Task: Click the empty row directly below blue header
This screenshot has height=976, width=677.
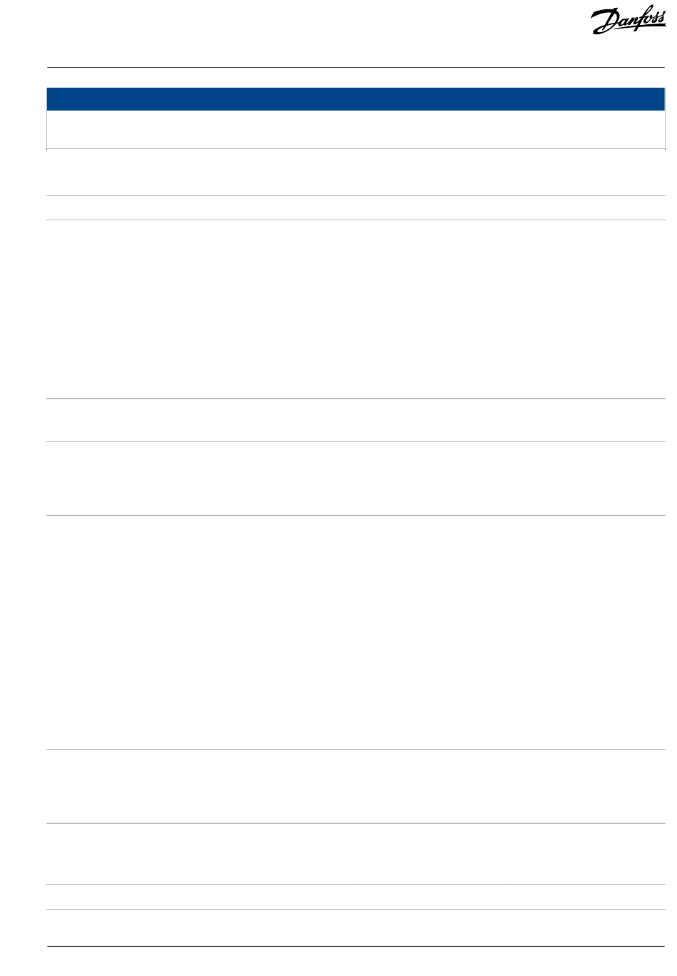Action: [x=356, y=130]
